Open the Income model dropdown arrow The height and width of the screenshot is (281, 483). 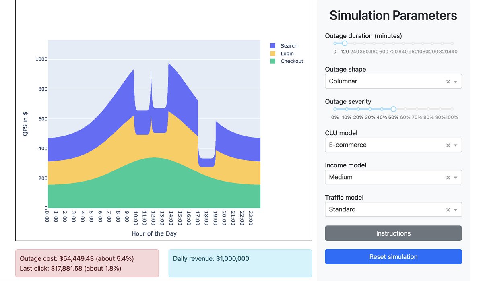[x=456, y=178]
